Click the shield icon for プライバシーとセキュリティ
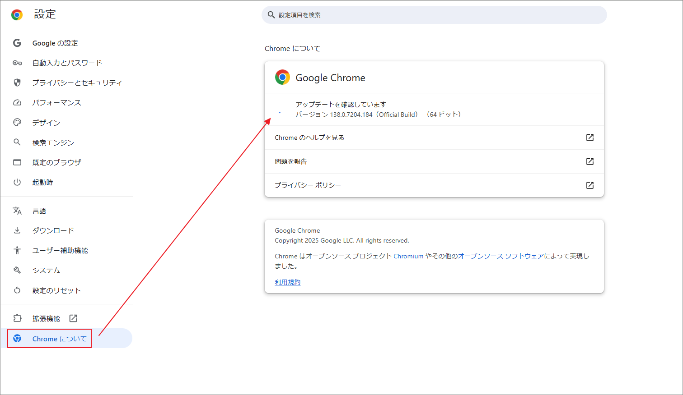Image resolution: width=683 pixels, height=395 pixels. coord(17,83)
